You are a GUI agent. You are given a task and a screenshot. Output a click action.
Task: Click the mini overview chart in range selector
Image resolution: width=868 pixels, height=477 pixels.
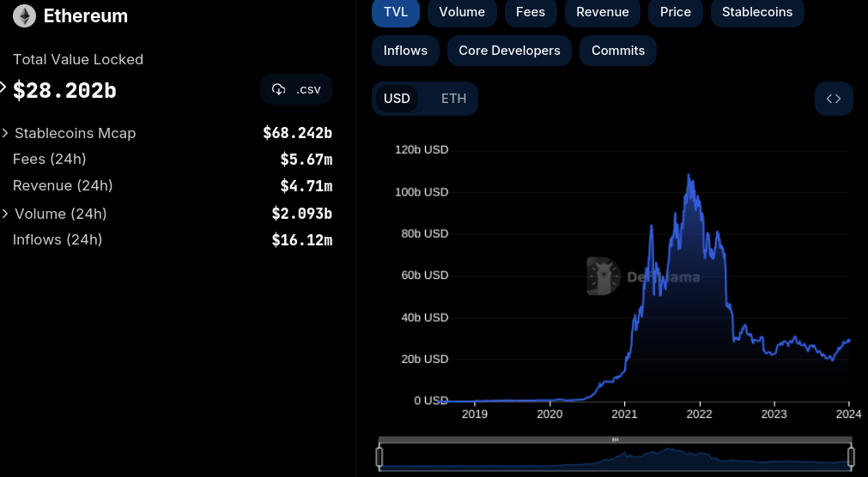(615, 458)
